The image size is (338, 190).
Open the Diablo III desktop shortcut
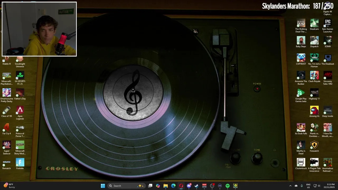pyautogui.click(x=7, y=61)
